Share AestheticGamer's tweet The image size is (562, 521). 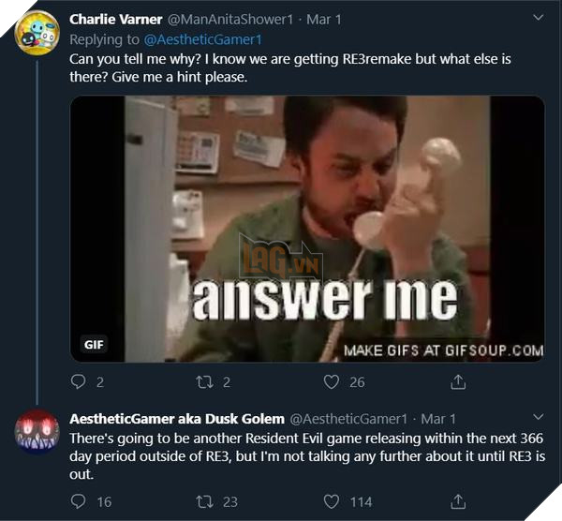pos(458,501)
